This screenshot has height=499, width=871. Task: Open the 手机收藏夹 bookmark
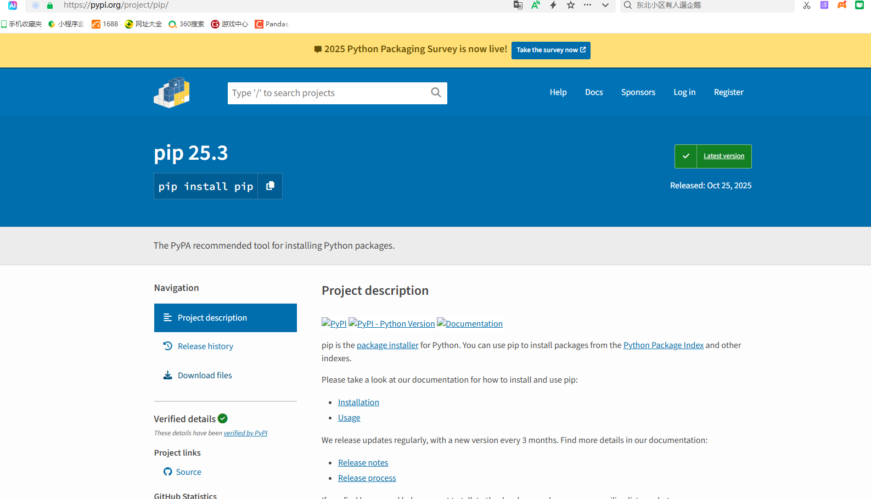click(21, 24)
